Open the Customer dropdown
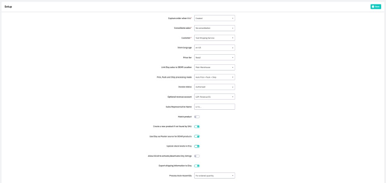Image resolution: width=386 pixels, height=183 pixels. [x=214, y=38]
